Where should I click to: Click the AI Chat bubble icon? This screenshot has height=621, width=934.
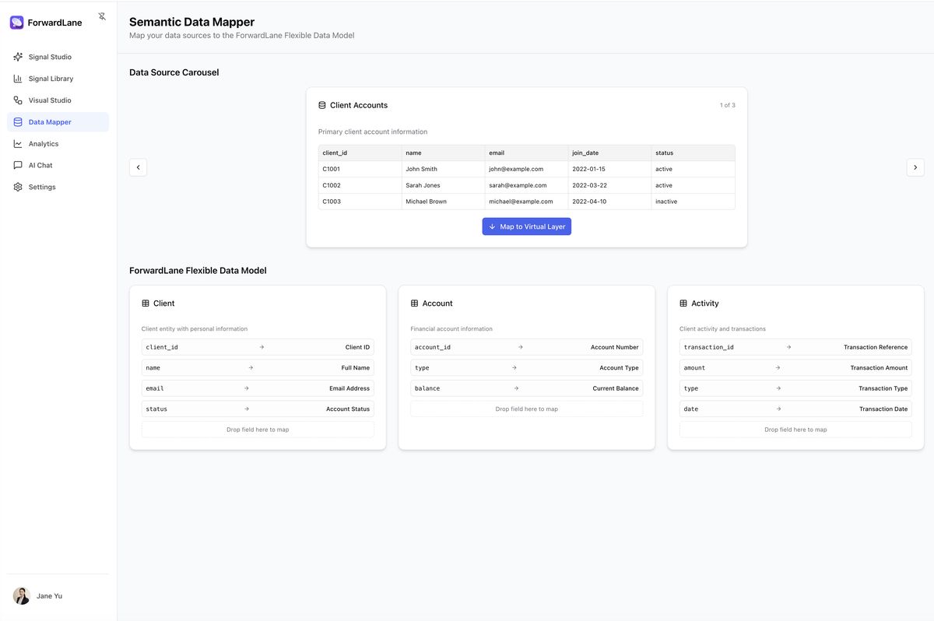click(x=18, y=165)
